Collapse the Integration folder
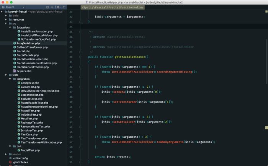268x166 pixels. pyautogui.click(x=10, y=79)
